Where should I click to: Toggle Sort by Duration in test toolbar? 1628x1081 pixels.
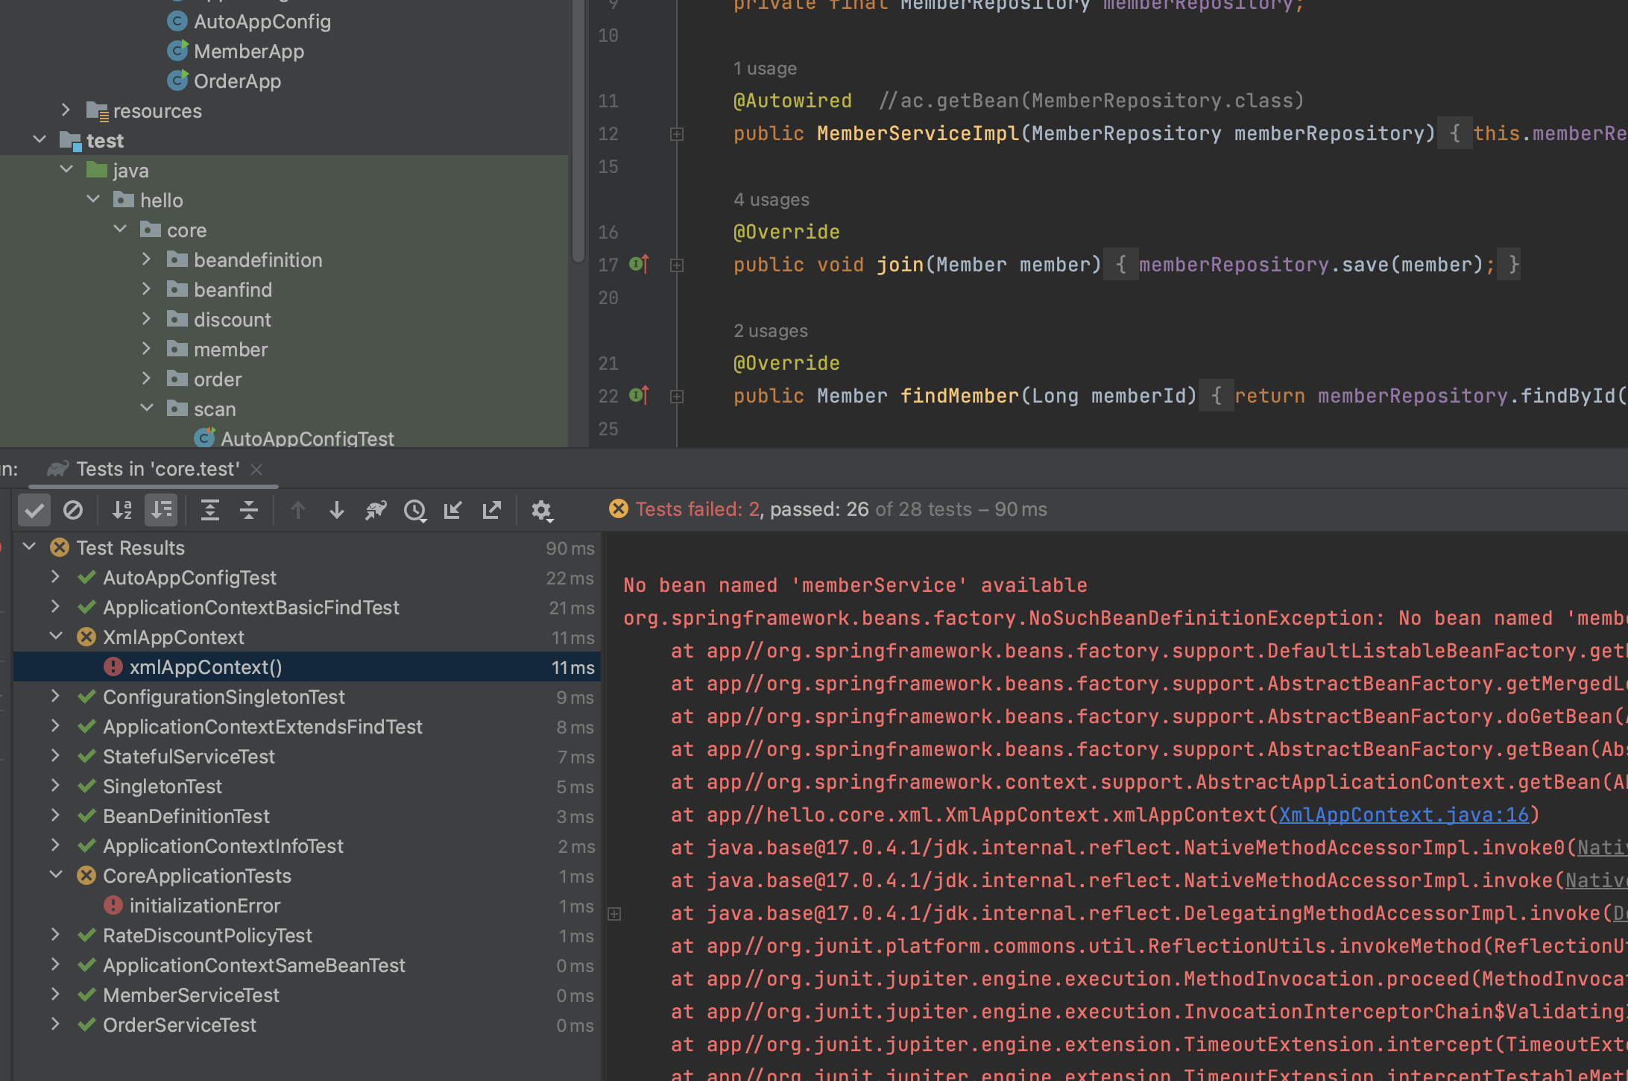(x=161, y=510)
